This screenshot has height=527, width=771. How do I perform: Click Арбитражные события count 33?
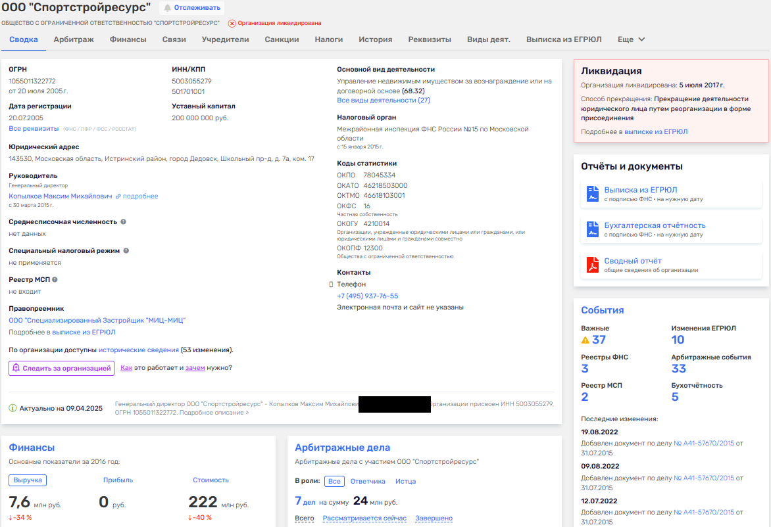(678, 369)
